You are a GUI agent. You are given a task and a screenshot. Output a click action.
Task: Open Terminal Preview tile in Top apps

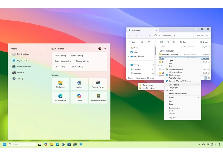click(x=98, y=84)
